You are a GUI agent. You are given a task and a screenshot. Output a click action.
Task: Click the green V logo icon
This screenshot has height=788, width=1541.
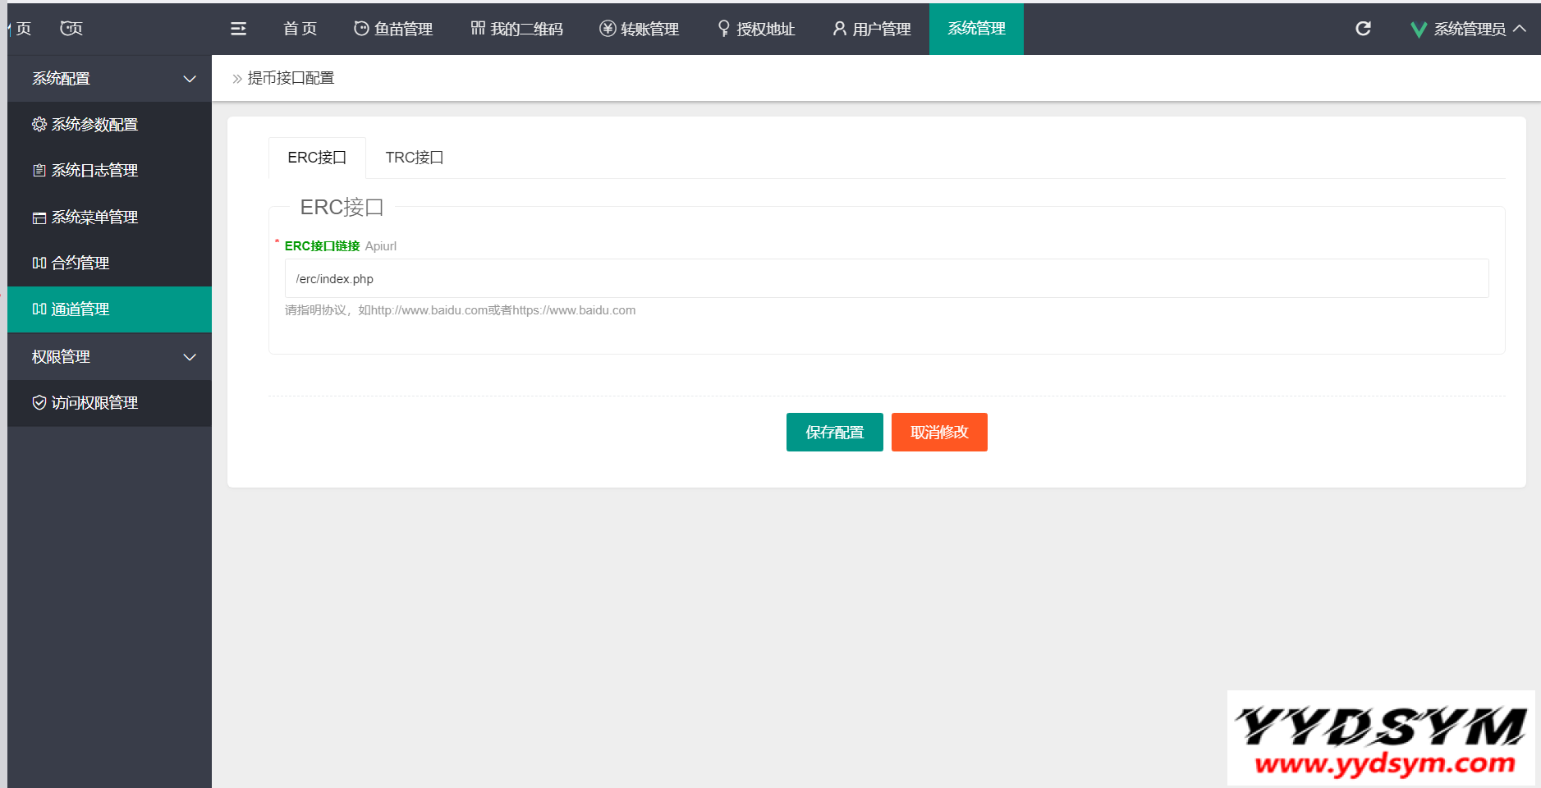[1418, 30]
